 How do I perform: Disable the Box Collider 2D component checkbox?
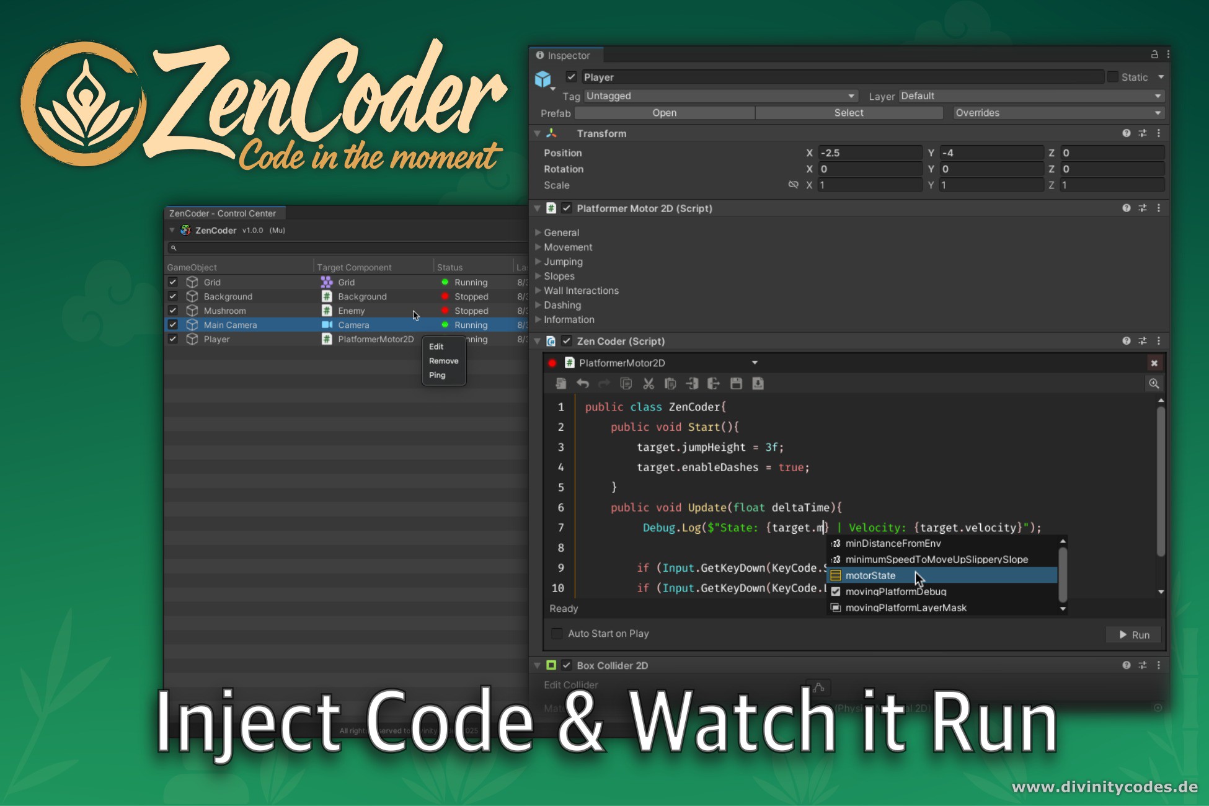(567, 665)
